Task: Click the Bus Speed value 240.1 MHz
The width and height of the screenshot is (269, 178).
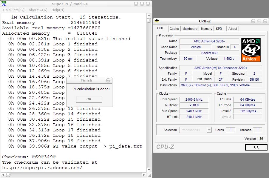Action: [194, 111]
